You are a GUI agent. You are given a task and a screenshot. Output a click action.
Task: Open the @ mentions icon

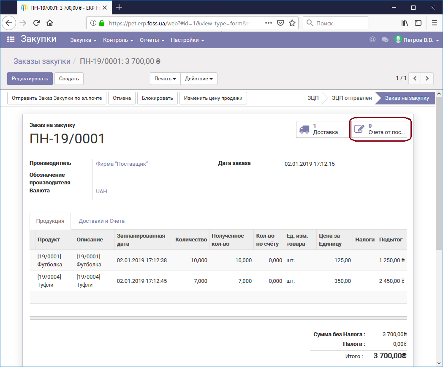click(372, 40)
